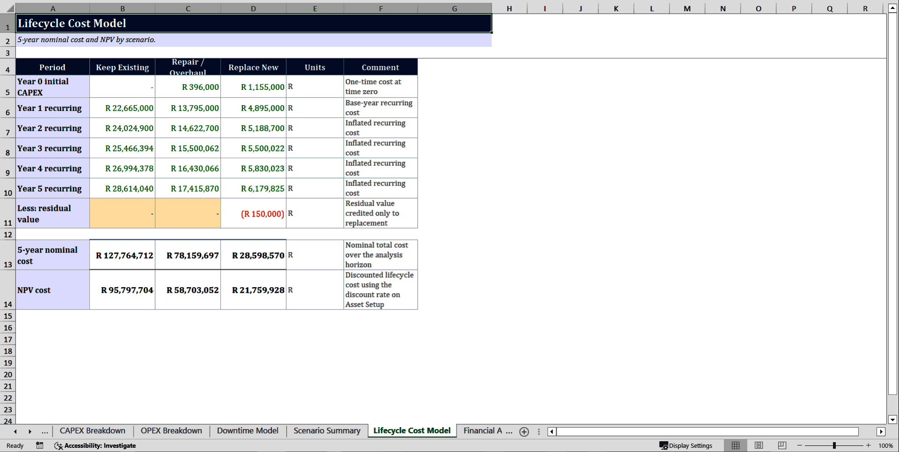Click the Ready status indicator

click(x=15, y=445)
